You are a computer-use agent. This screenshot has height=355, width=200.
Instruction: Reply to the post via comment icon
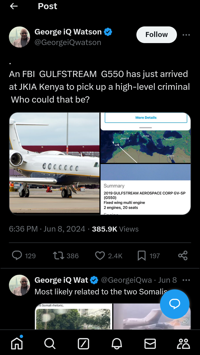(x=17, y=255)
